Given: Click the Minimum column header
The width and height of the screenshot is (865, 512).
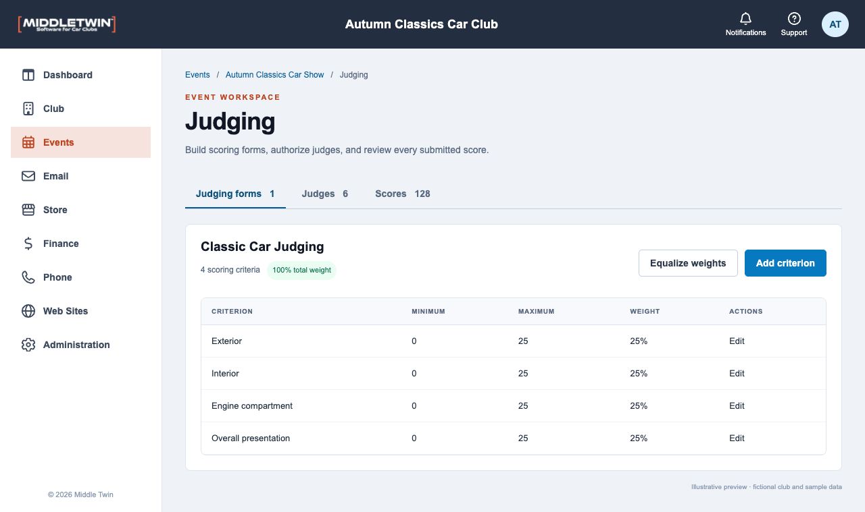Looking at the screenshot, I should tap(428, 312).
